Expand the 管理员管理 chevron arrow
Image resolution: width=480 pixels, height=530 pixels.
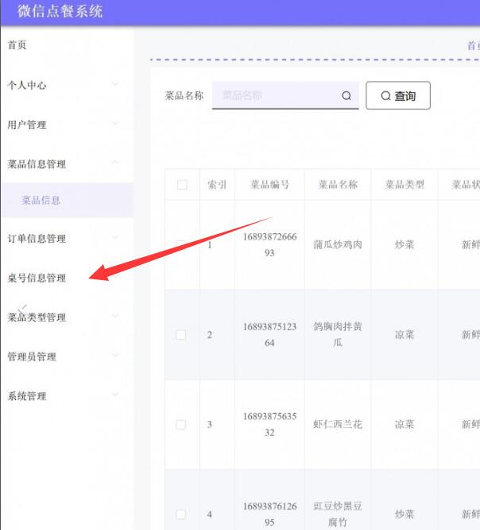click(x=115, y=355)
